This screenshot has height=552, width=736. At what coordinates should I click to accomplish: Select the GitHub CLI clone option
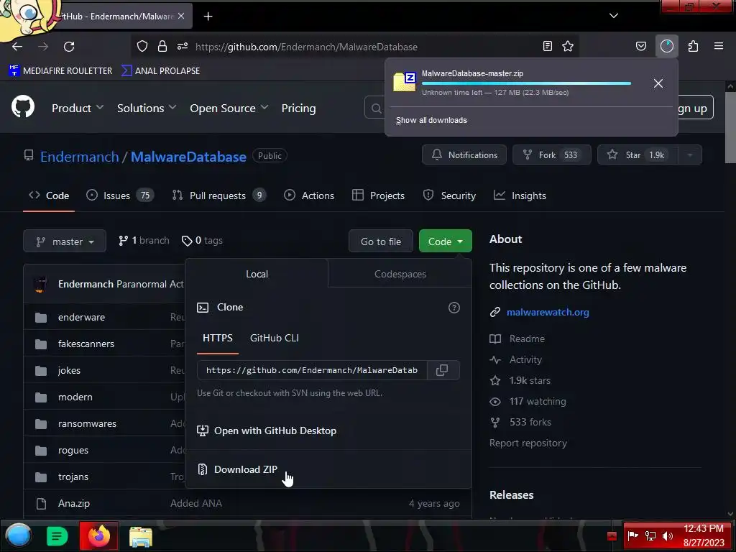tap(275, 338)
